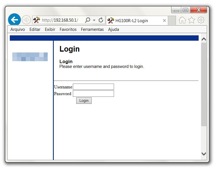The width and height of the screenshot is (216, 170).
Task: Refresh the page with the reload icon
Action: click(101, 20)
